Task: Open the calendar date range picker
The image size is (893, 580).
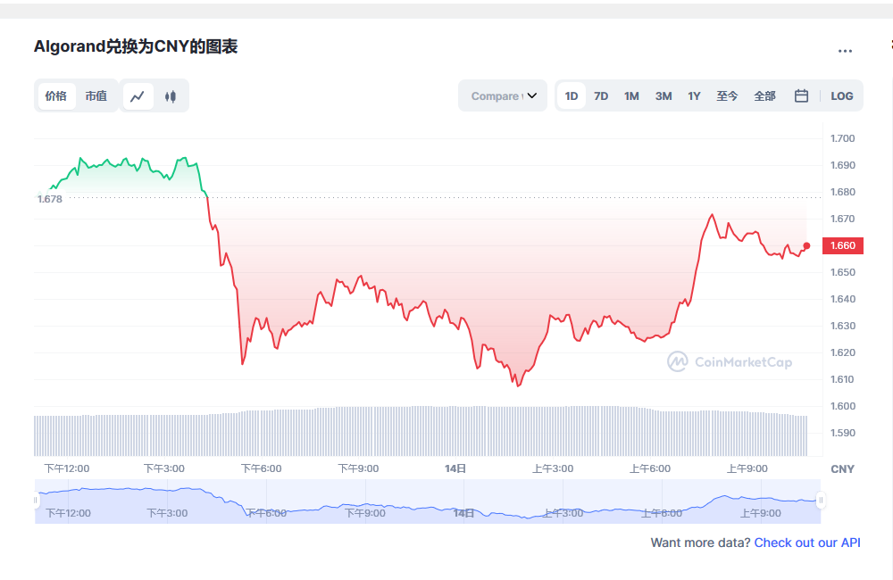Action: click(x=801, y=95)
